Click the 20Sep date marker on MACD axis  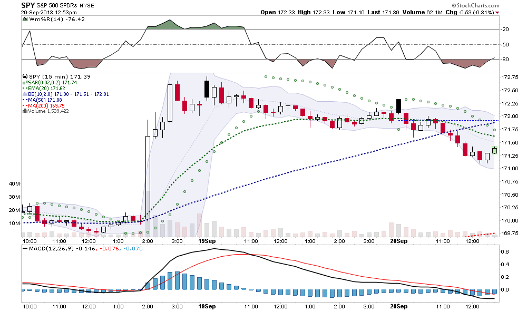[x=398, y=306]
